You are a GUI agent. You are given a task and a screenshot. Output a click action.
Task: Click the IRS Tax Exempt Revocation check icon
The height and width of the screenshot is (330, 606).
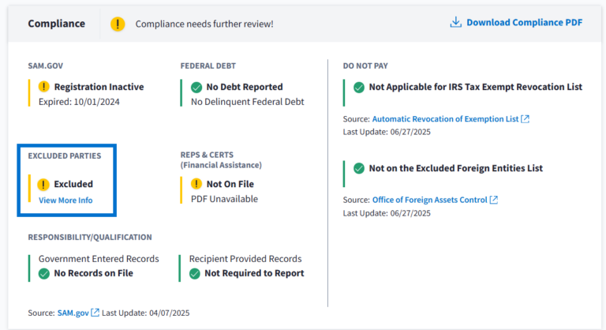tap(359, 87)
